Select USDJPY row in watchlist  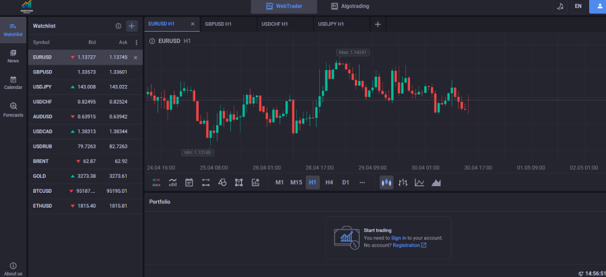click(86, 87)
